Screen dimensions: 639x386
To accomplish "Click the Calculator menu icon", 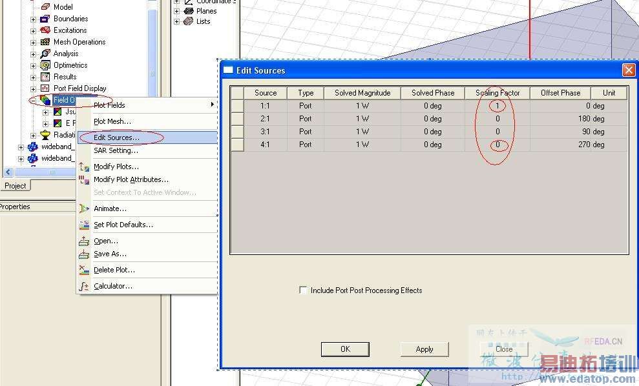I will (84, 286).
